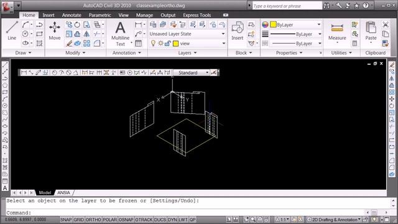Expand the Block panel
The image size is (398, 224).
[x=244, y=53]
